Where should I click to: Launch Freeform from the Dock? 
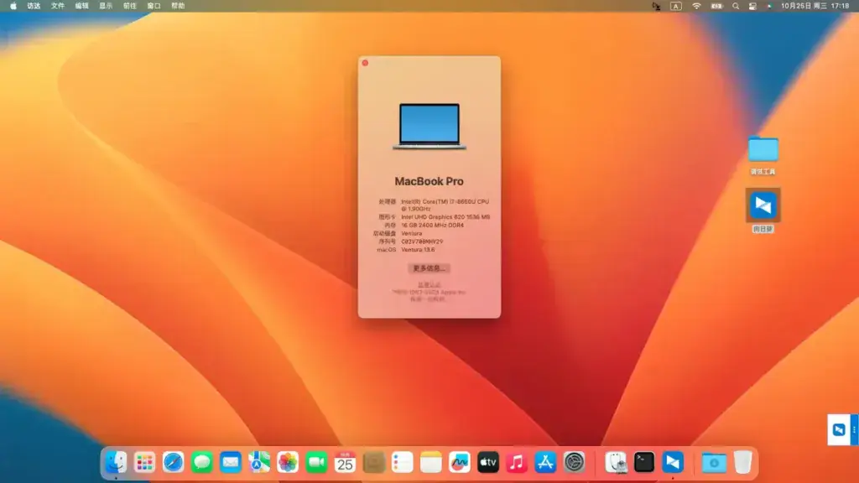(459, 463)
